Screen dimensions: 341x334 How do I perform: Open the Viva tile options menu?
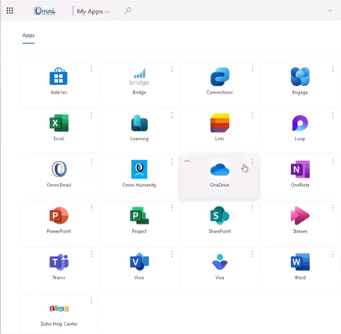coord(252,254)
